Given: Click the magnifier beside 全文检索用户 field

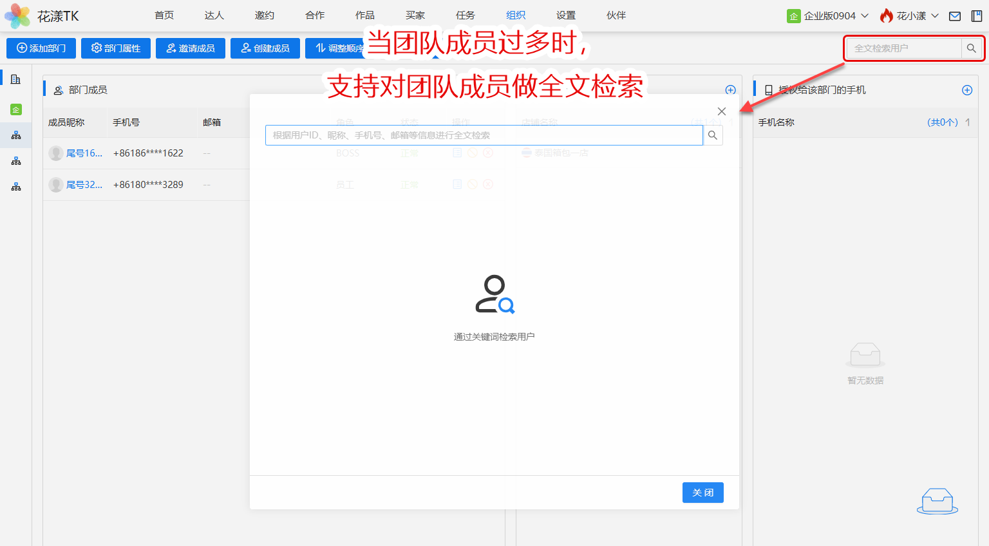Looking at the screenshot, I should click(x=971, y=48).
